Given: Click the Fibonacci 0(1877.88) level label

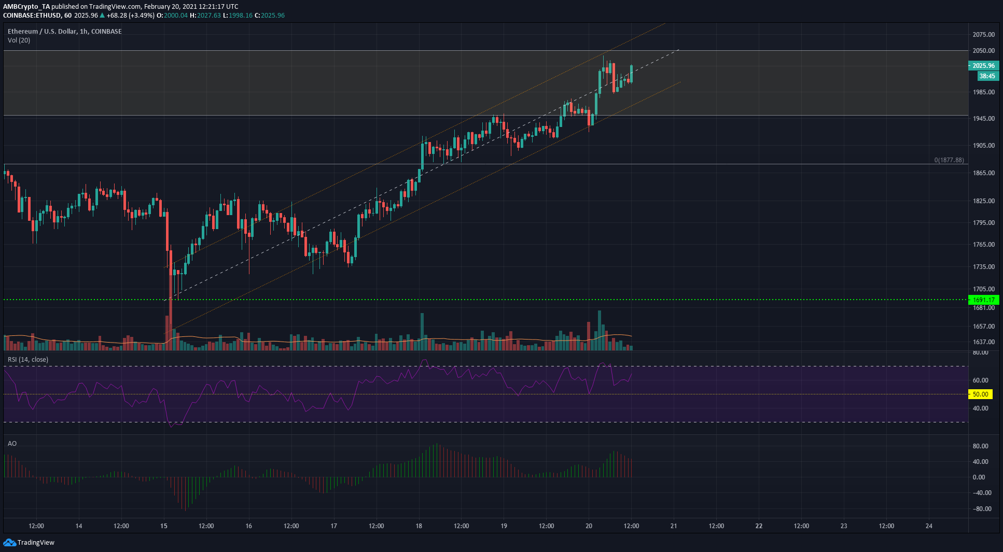Looking at the screenshot, I should coord(949,160).
